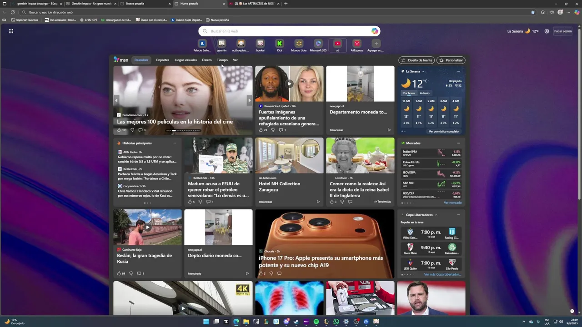The image size is (582, 327).
Task: Click the Copilot icon in search box
Action: pyautogui.click(x=375, y=31)
